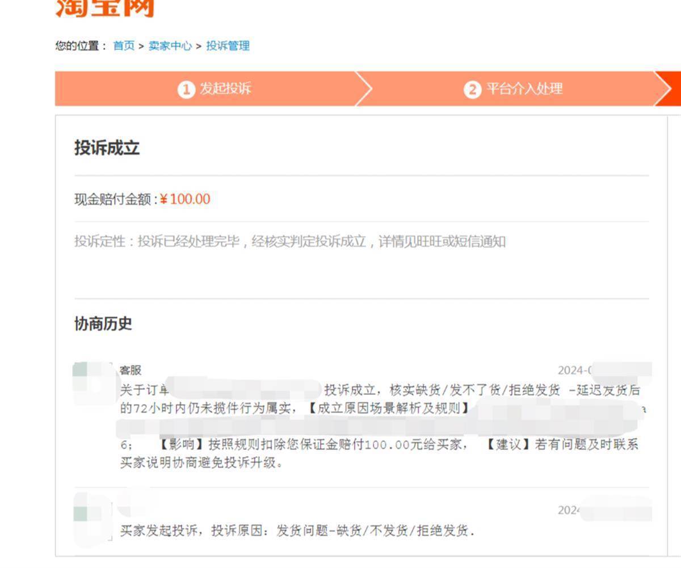Click the dark orange third-step arrow
The width and height of the screenshot is (681, 568).
point(670,89)
